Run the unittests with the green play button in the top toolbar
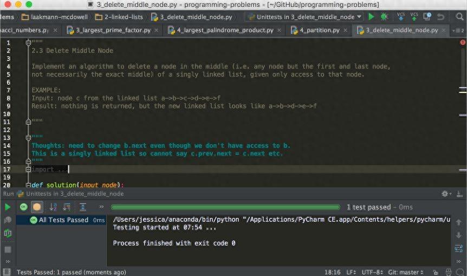 coord(371,17)
